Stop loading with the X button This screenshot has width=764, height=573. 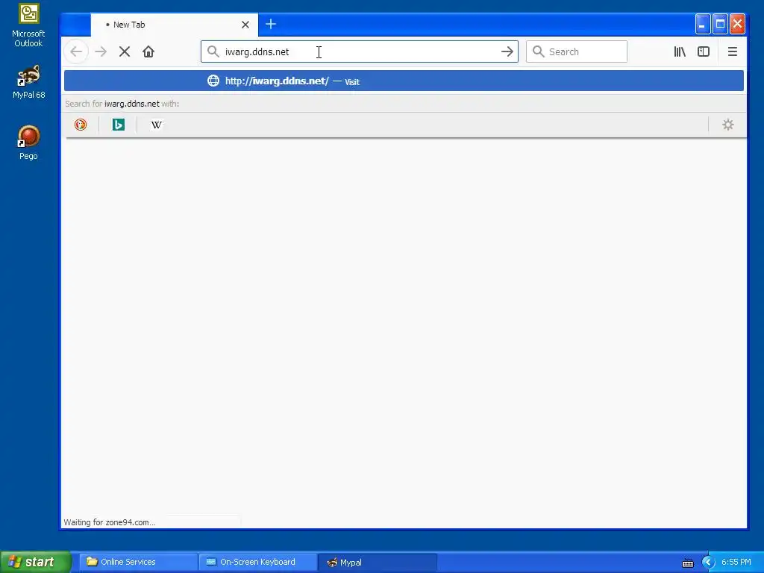[125, 51]
